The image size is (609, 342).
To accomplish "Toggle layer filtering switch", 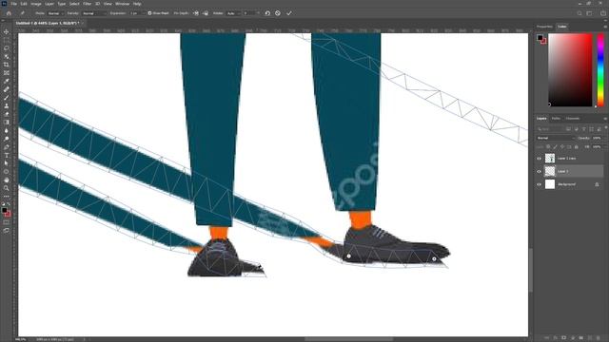I will click(x=605, y=128).
